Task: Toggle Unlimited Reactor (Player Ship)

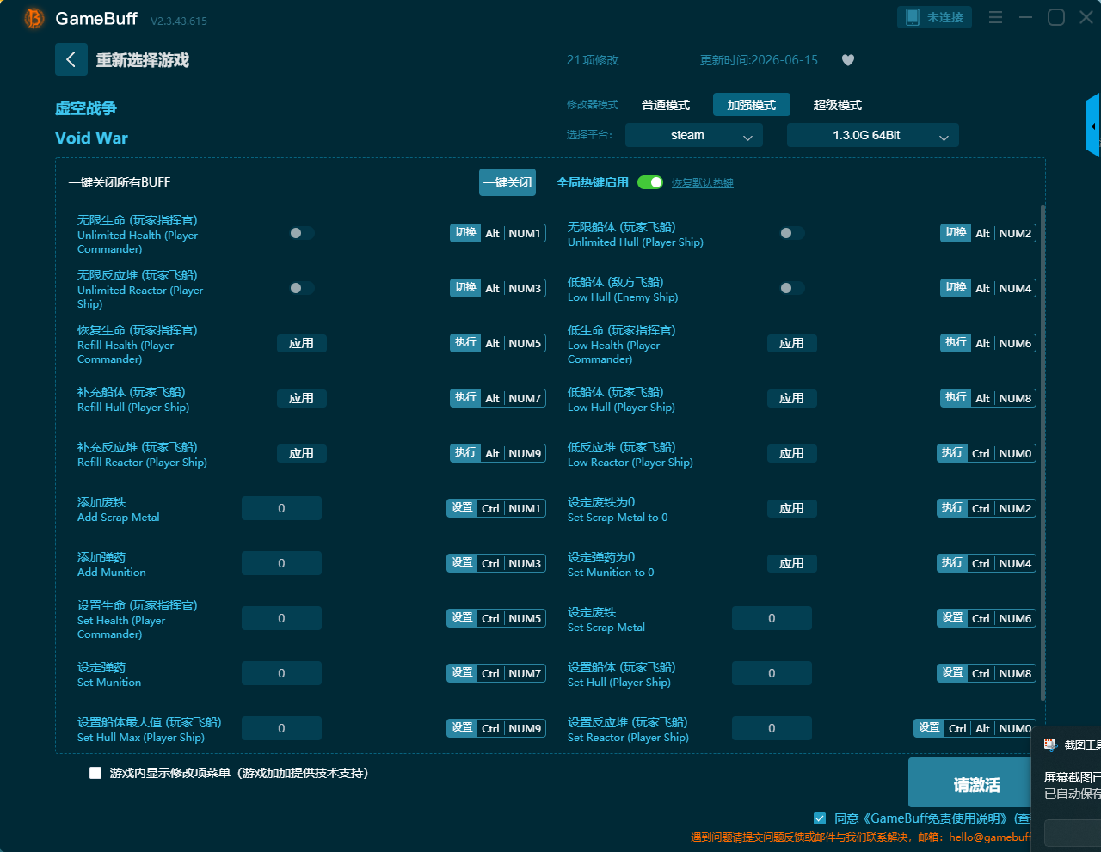Action: click(x=301, y=288)
